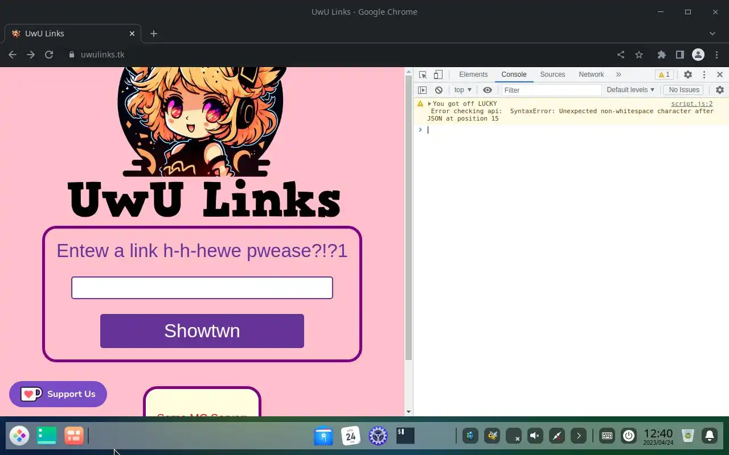Click the browser forward arrow
Screen dimensions: 729x455
[x=31, y=55]
